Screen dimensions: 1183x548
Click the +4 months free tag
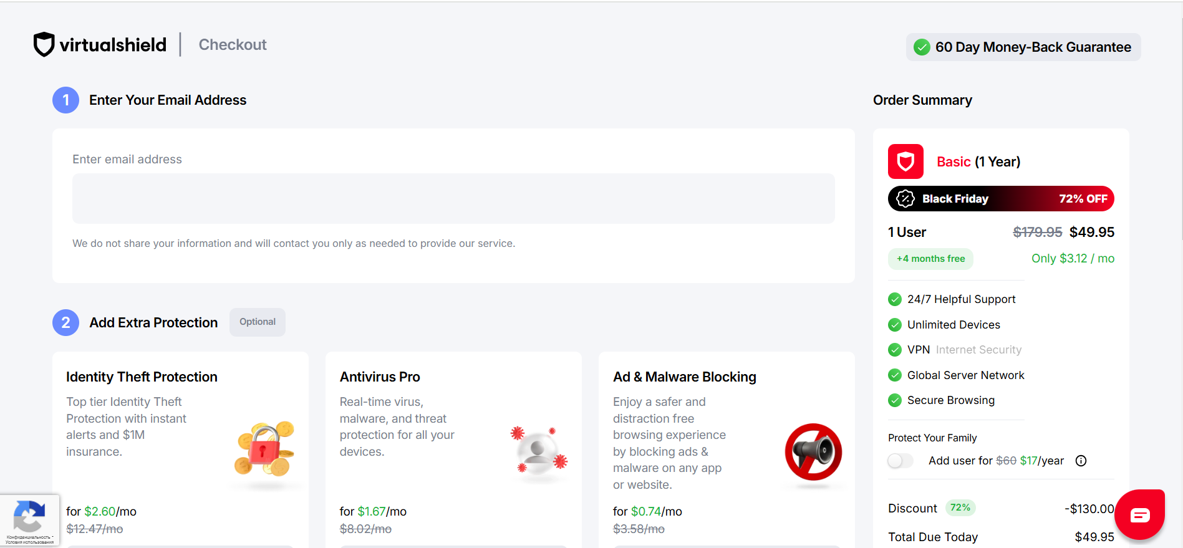pyautogui.click(x=930, y=259)
